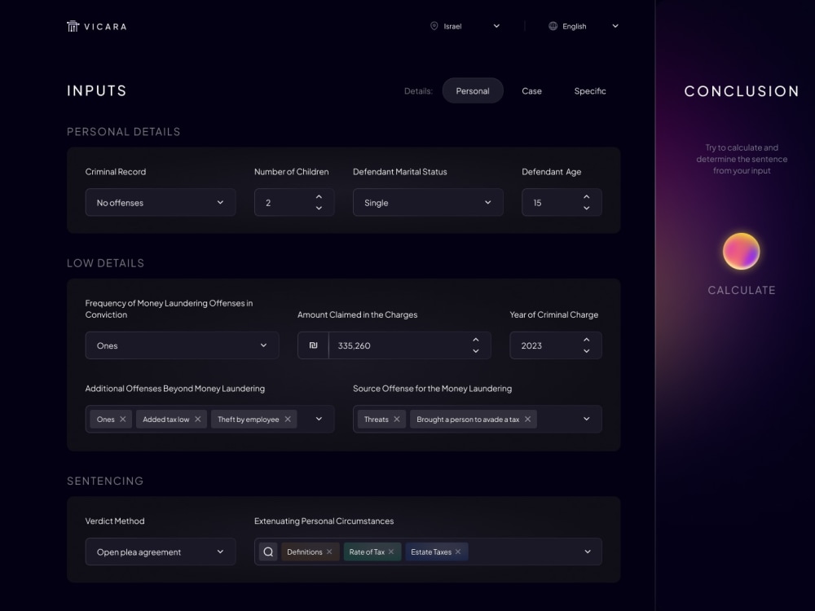815x611 pixels.
Task: Click the search icon in Extenuating Personal Circumstances
Action: tap(268, 552)
